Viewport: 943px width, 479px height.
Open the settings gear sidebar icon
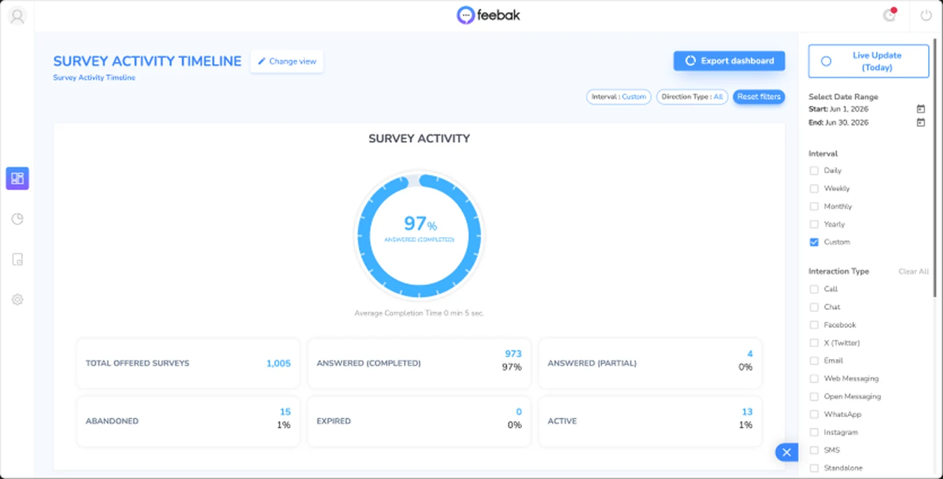(x=18, y=300)
